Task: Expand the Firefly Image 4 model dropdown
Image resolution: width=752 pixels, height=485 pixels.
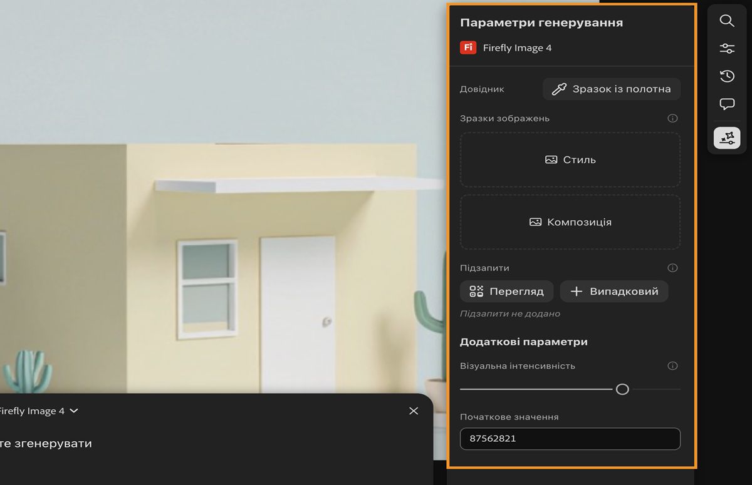Action: (73, 411)
